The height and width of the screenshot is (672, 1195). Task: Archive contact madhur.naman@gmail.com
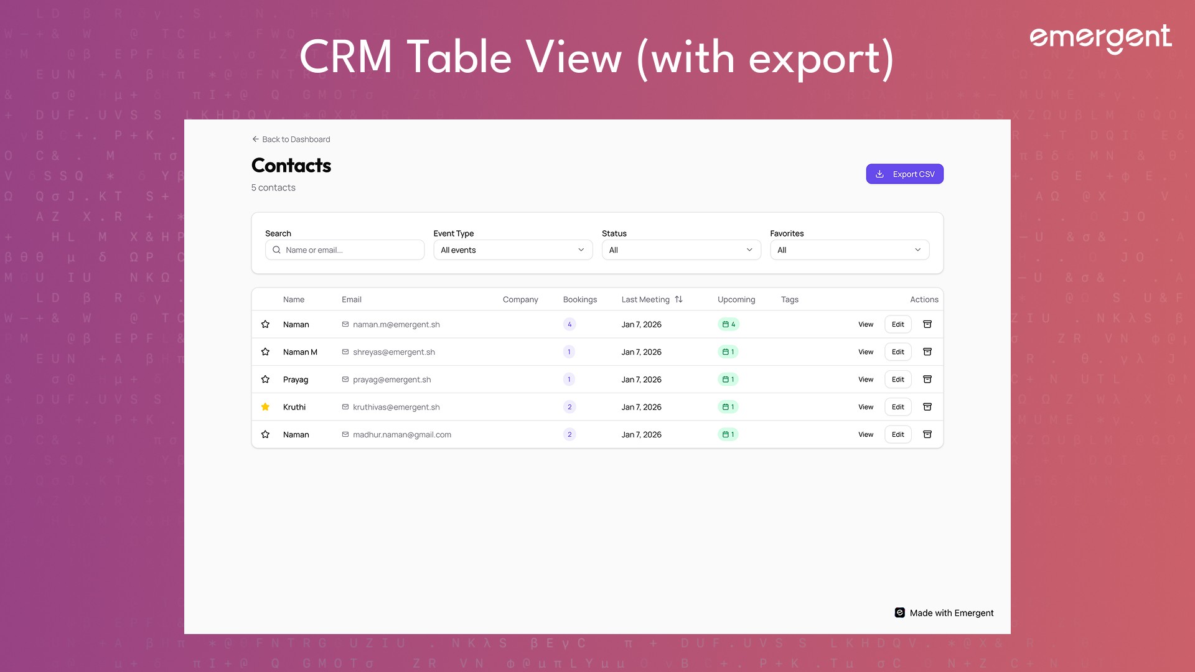(x=927, y=434)
